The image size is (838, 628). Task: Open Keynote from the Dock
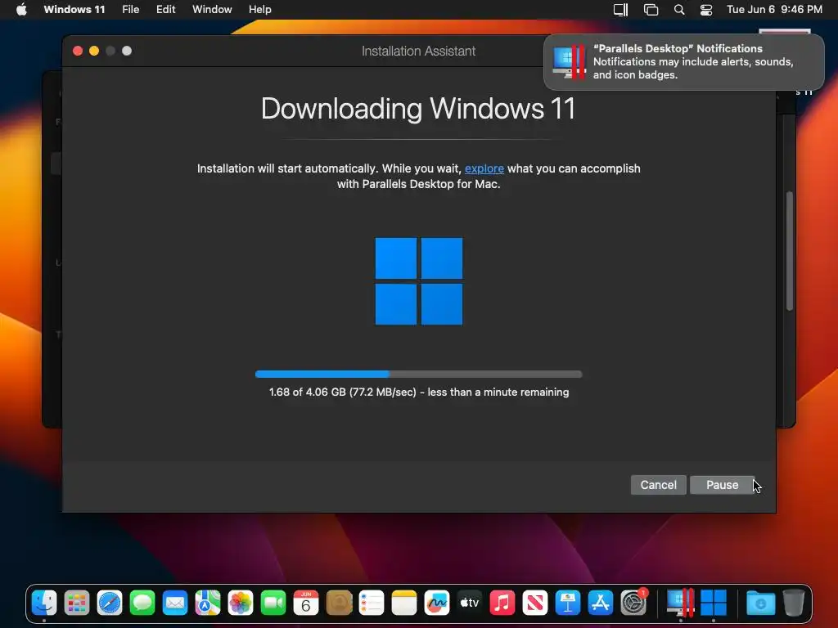tap(568, 603)
